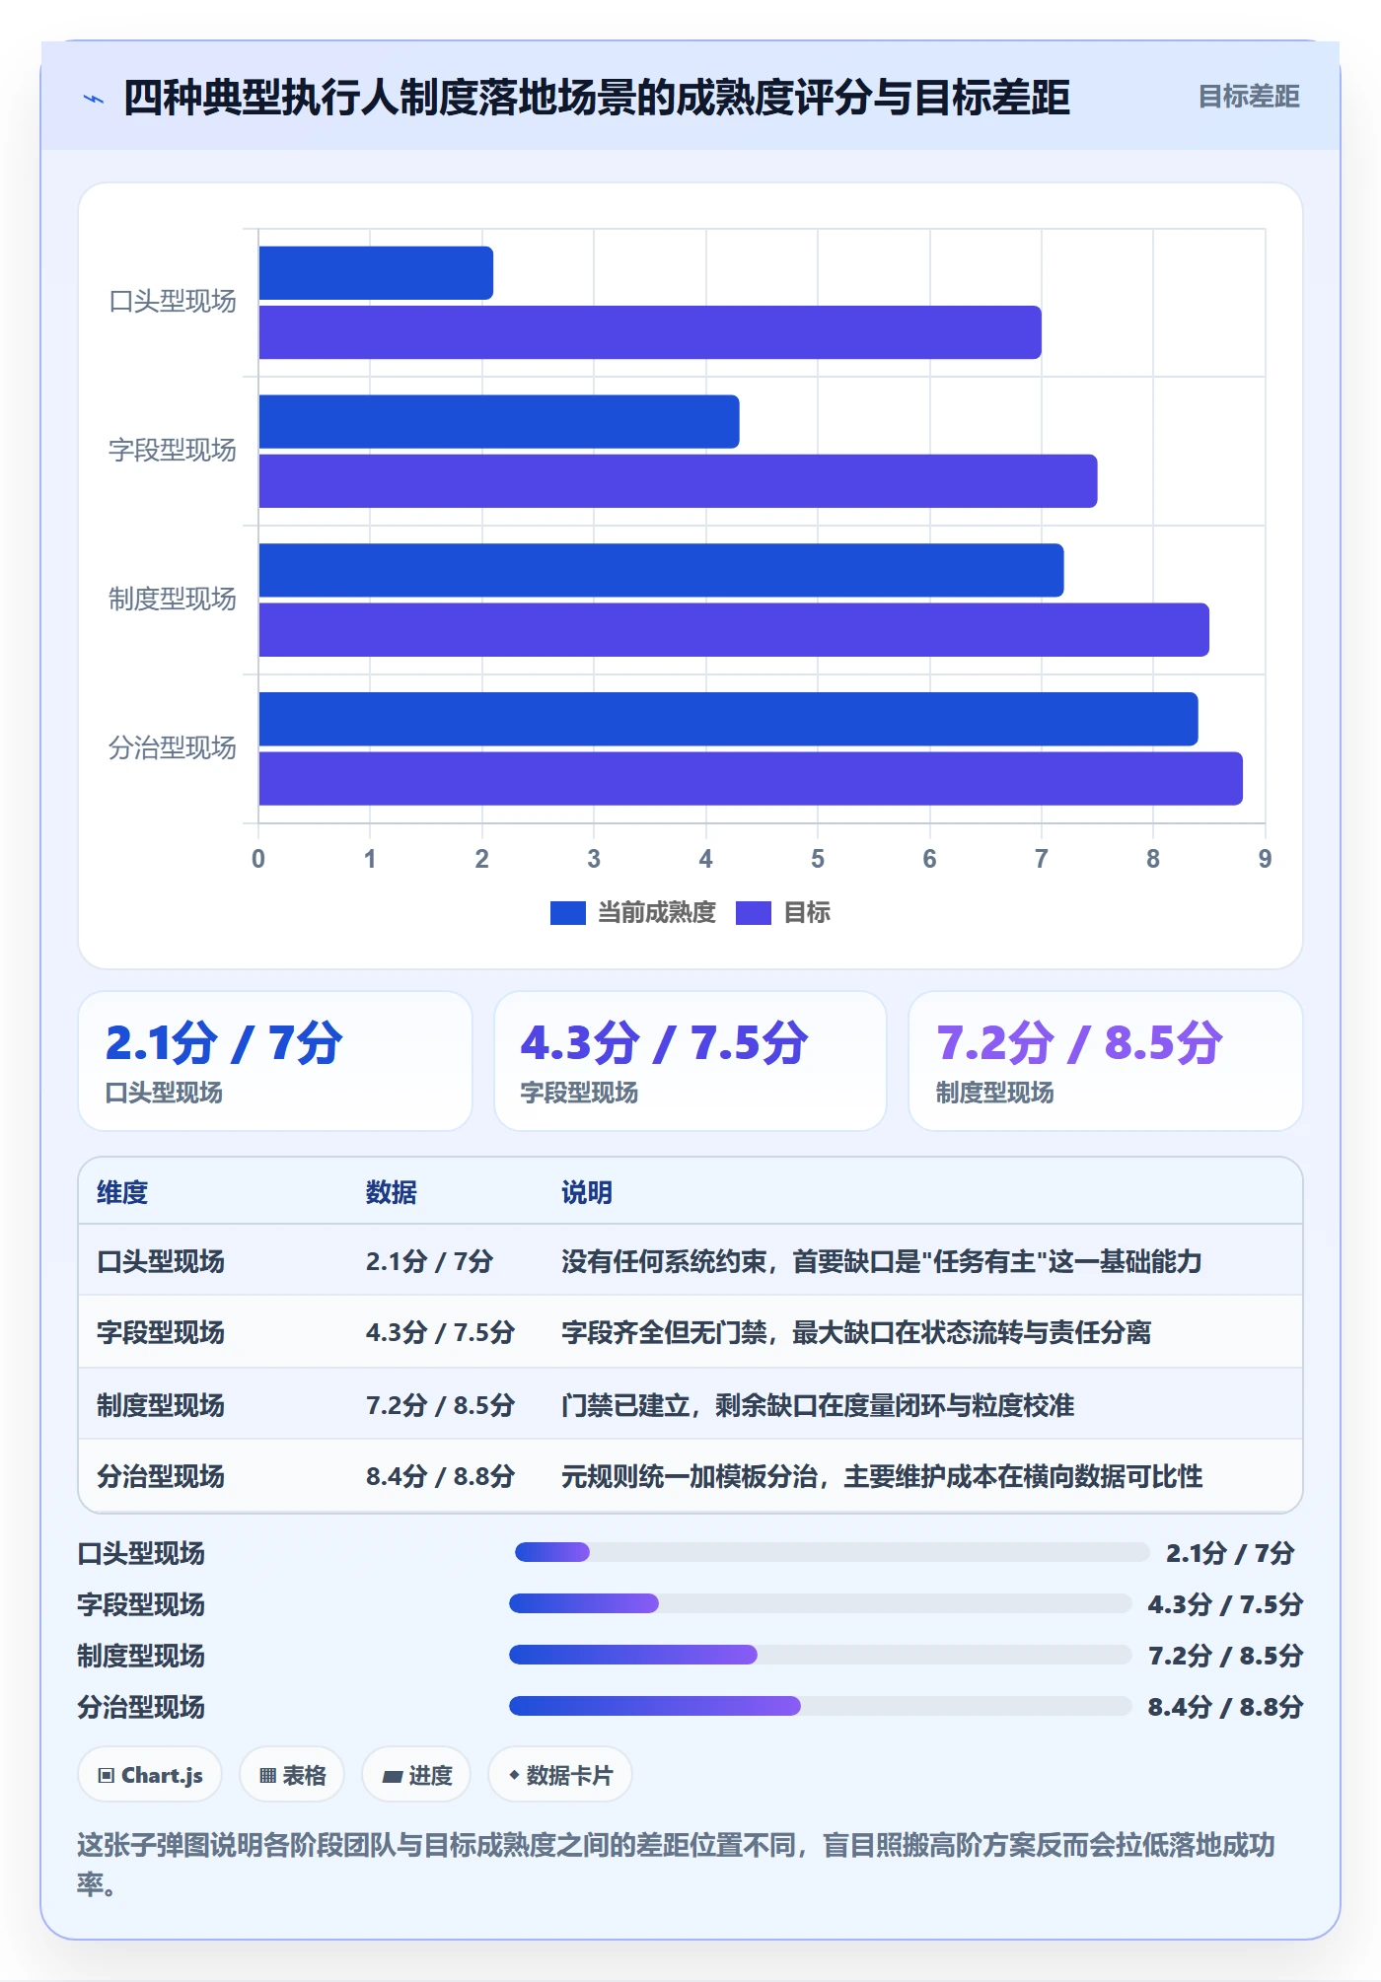Image resolution: width=1381 pixels, height=1982 pixels.
Task: Select 字段型现场 cell in the table
Action: click(x=161, y=1332)
